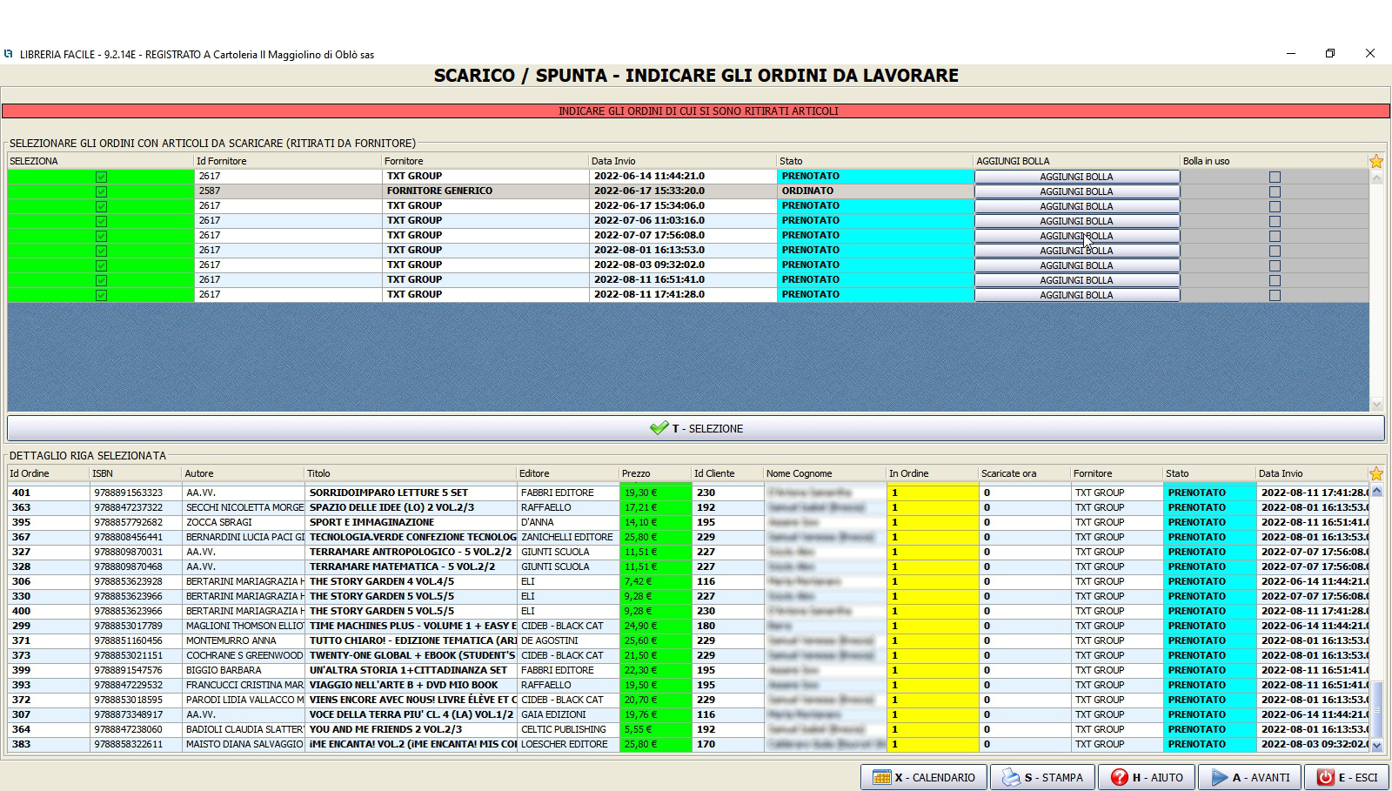The height and width of the screenshot is (791, 1392).
Task: Sort orders by the Data Invio column header
Action: click(683, 161)
